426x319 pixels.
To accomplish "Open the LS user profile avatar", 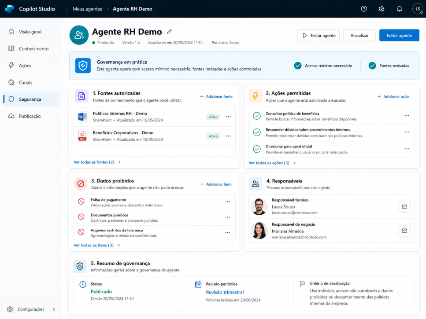I will [418, 9].
